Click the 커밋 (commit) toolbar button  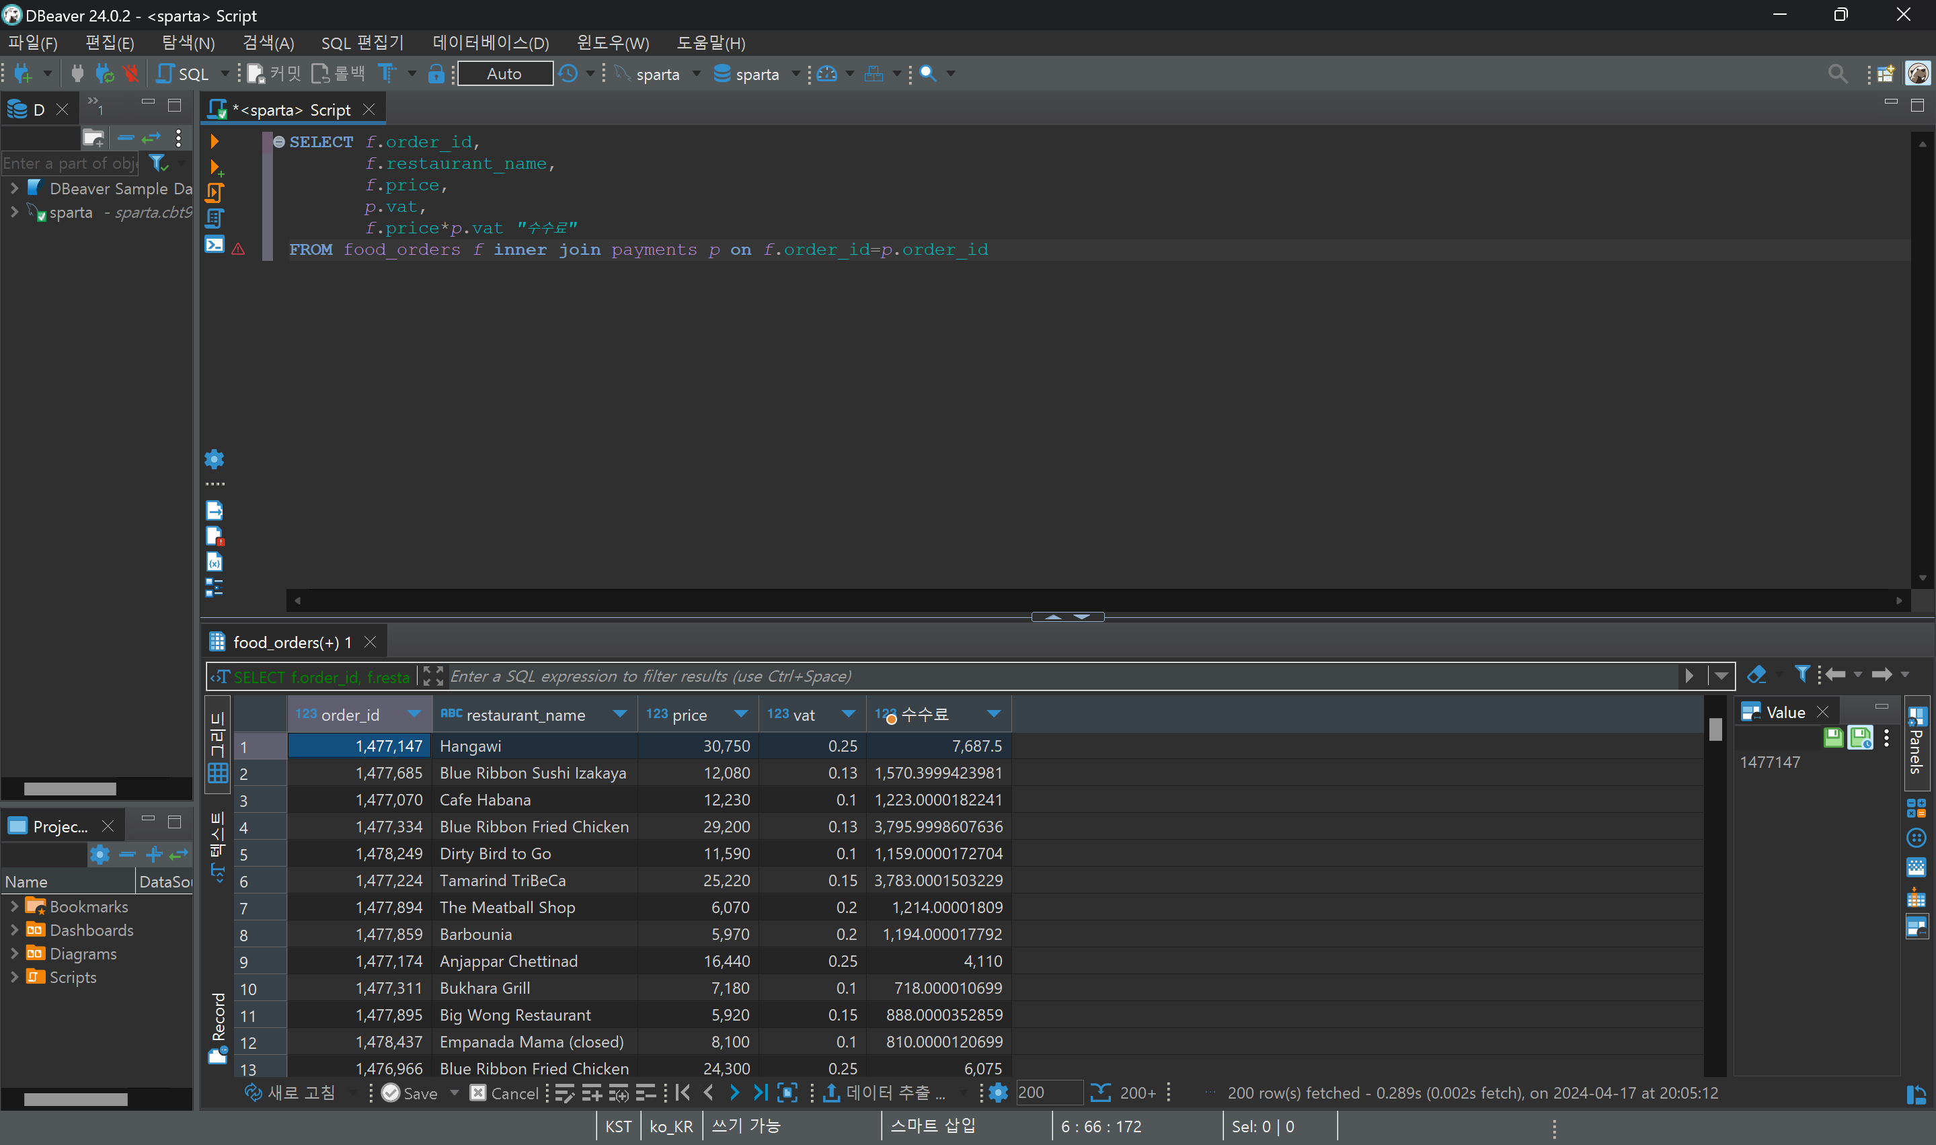tap(274, 74)
